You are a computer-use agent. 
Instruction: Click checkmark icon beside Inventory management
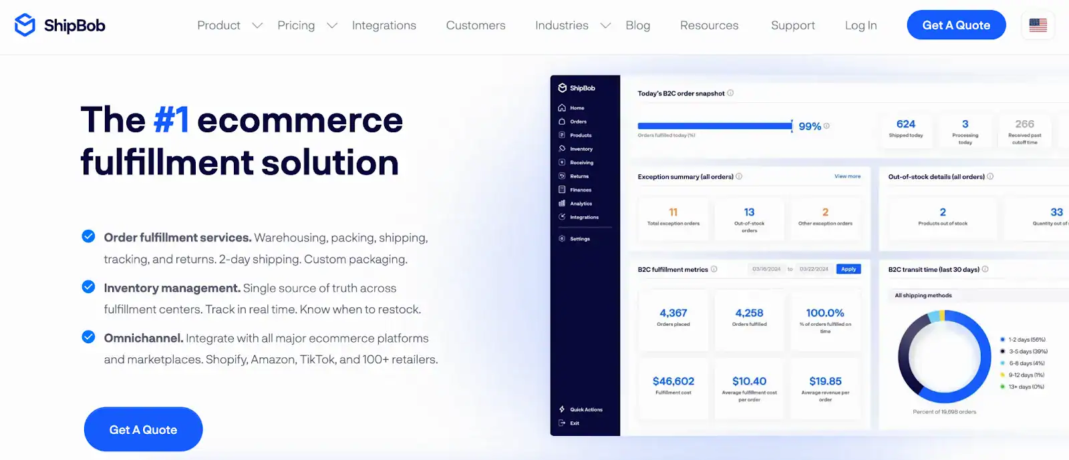88,286
